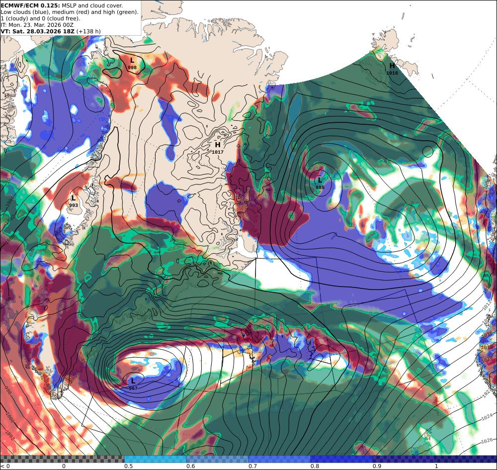Click the '0.7' colorbar tick label
This screenshot has width=497, height=470.
click(252, 466)
